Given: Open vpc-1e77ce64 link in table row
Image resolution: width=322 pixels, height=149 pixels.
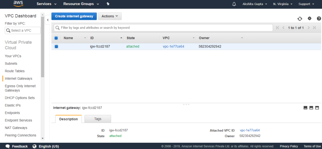Looking at the screenshot, I should (174, 47).
